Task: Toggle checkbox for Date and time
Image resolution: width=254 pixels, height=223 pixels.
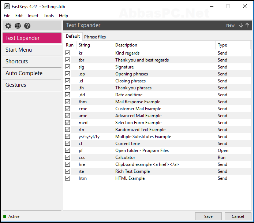Action: click(68, 95)
